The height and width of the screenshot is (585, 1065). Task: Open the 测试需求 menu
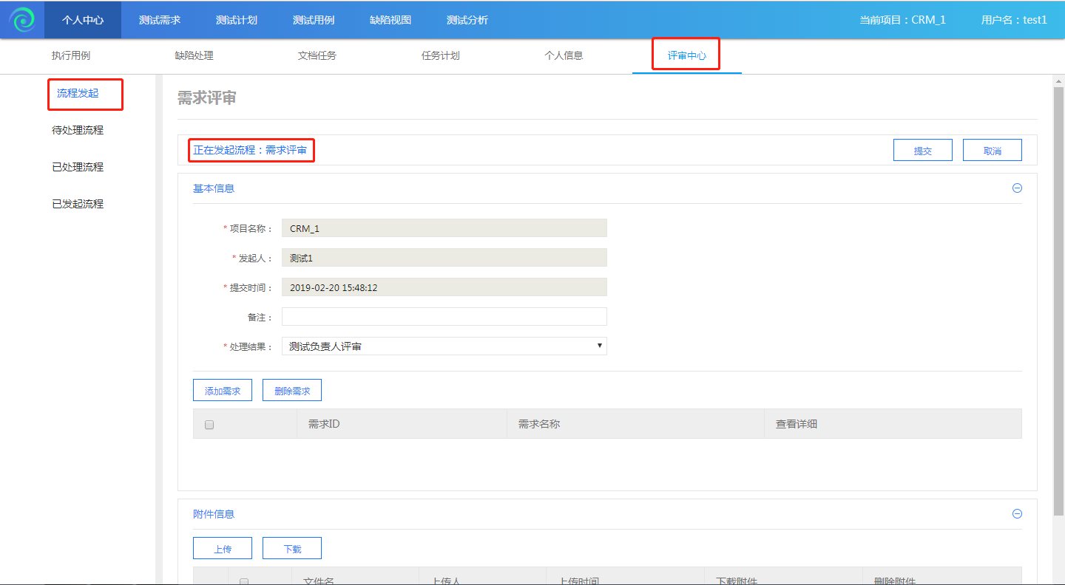160,20
